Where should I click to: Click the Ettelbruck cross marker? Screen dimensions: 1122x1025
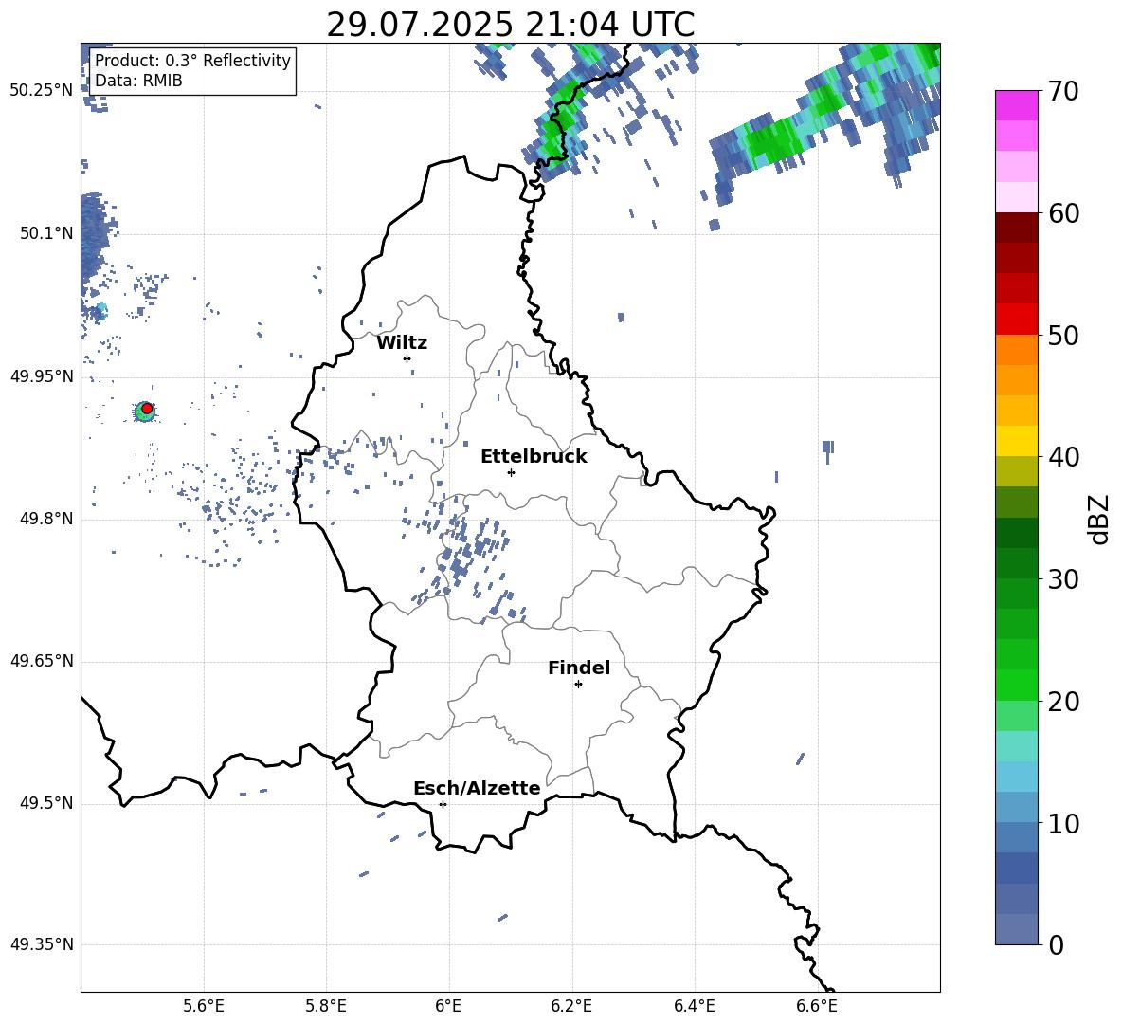pyautogui.click(x=511, y=472)
